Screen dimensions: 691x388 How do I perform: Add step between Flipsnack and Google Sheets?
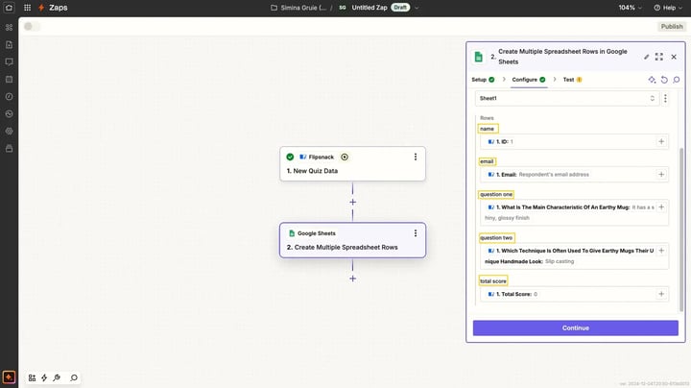pyautogui.click(x=352, y=202)
